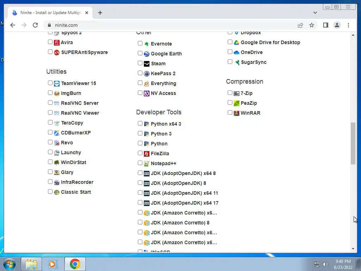This screenshot has width=361, height=271.
Task: Click the scrollbar up arrow
Action: (x=353, y=35)
